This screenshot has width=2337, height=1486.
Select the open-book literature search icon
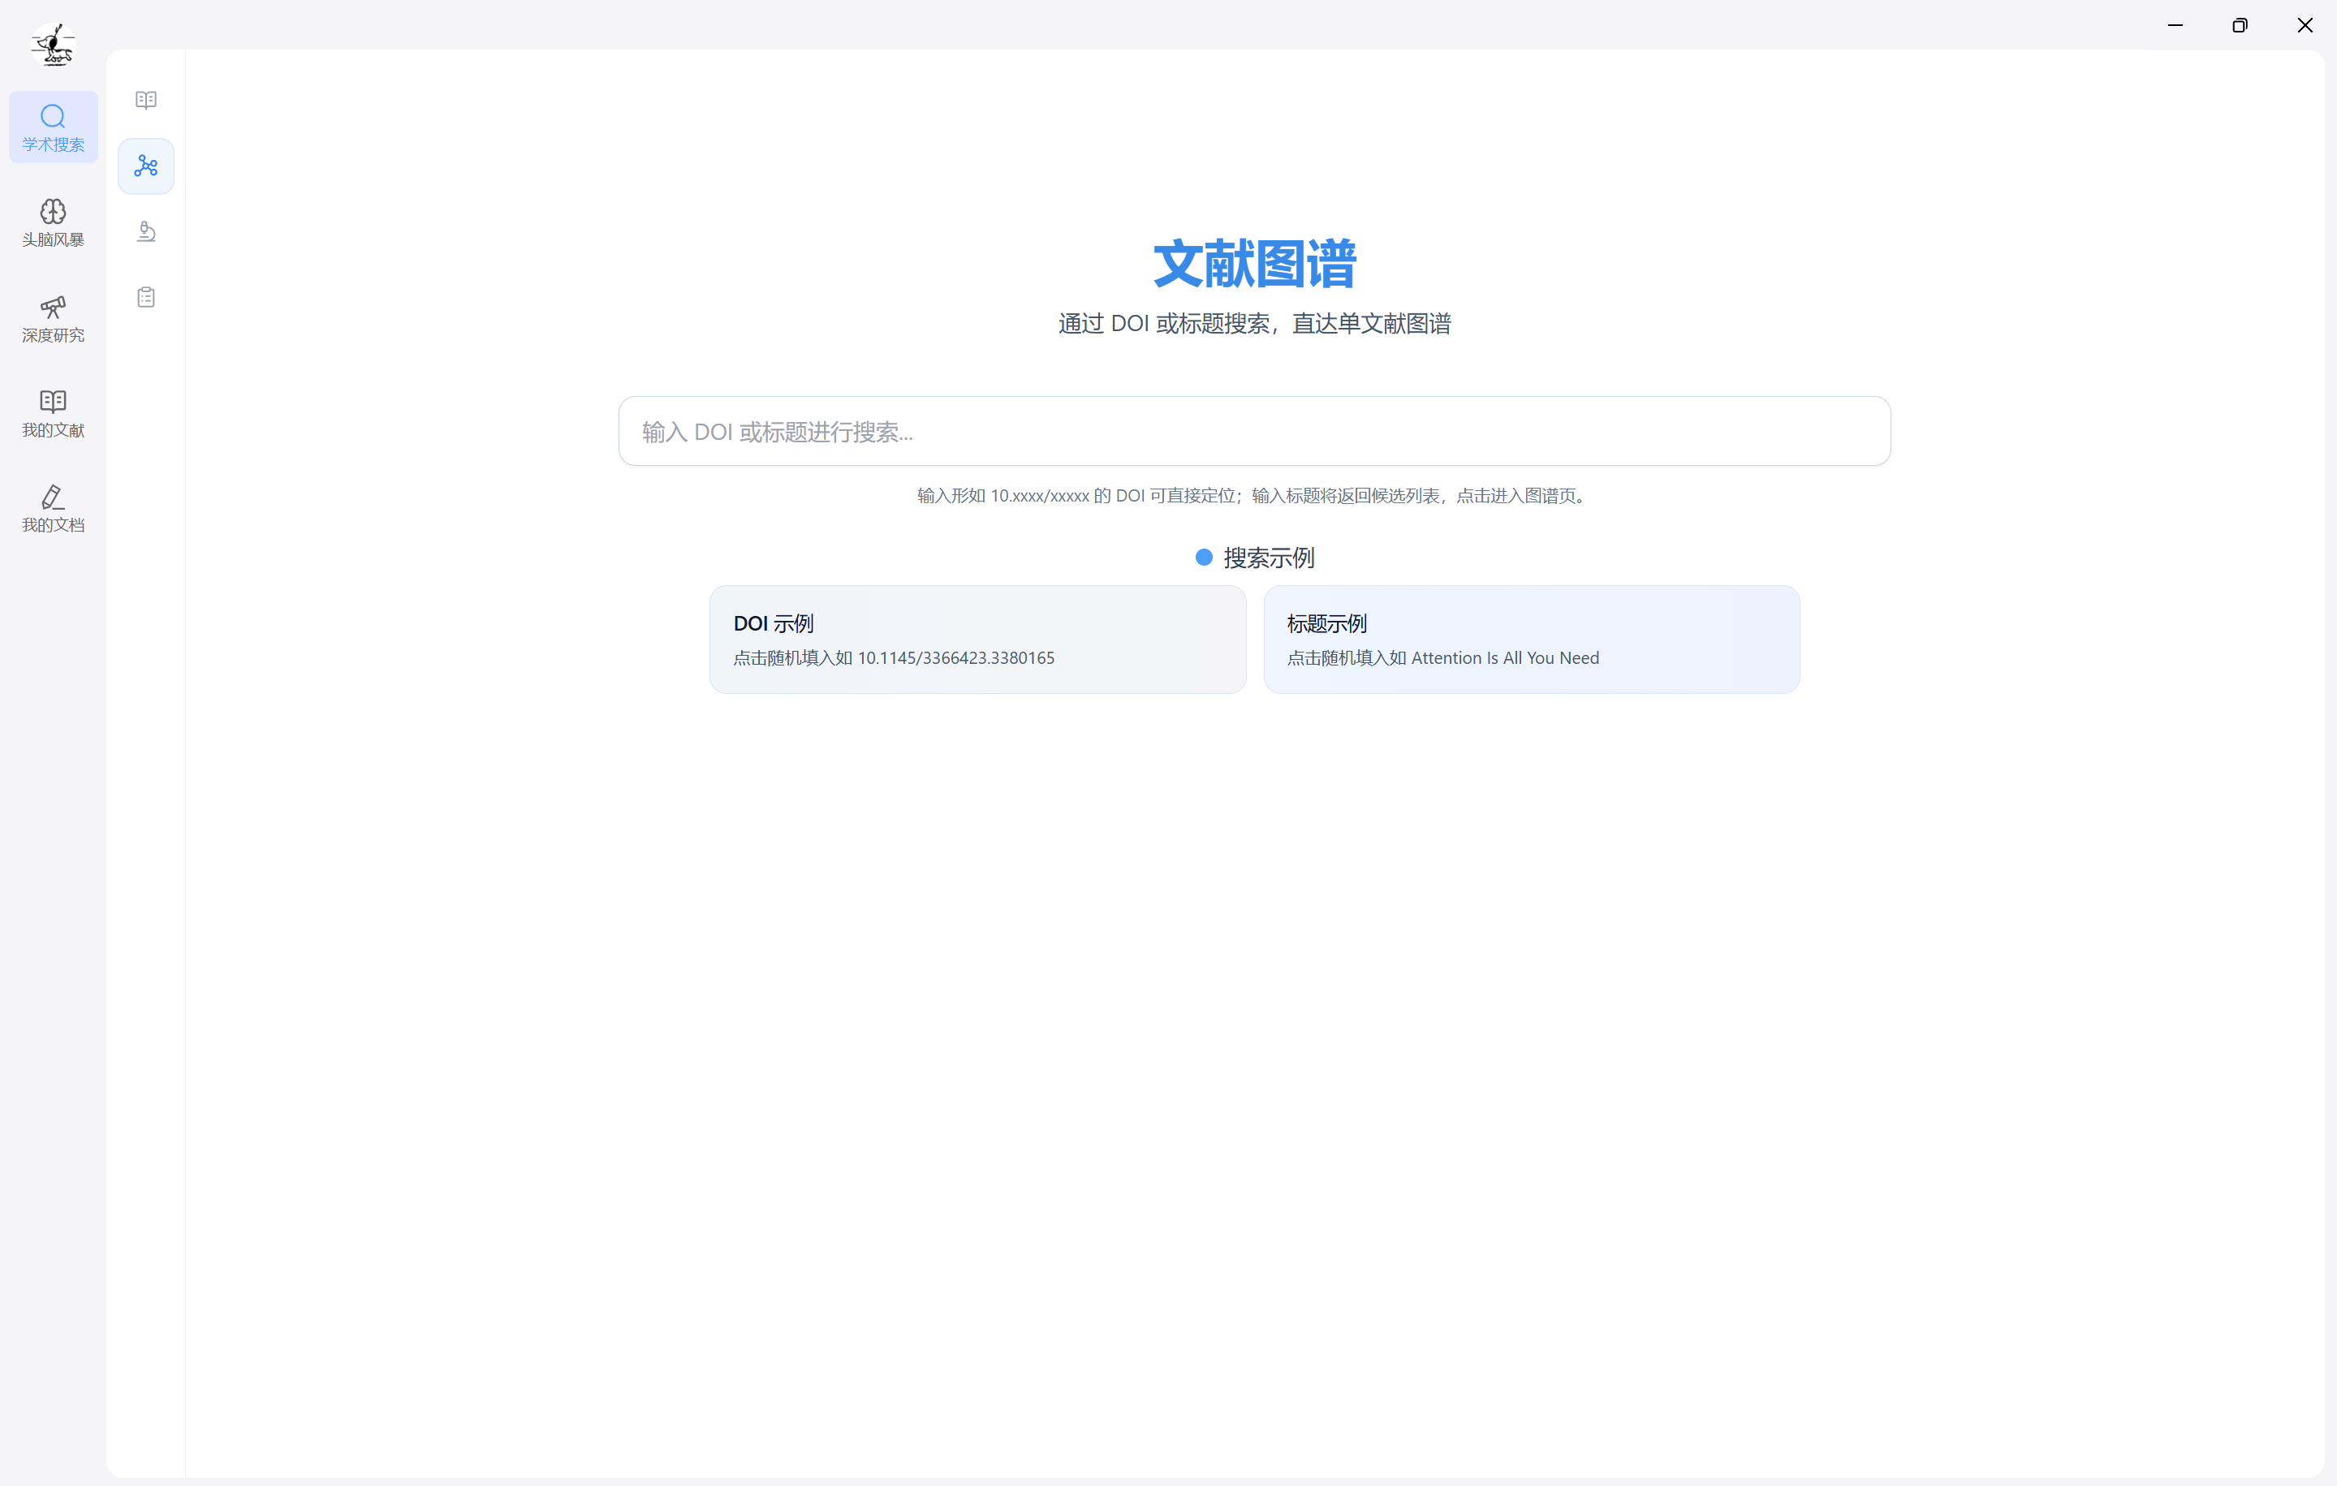[x=145, y=100]
